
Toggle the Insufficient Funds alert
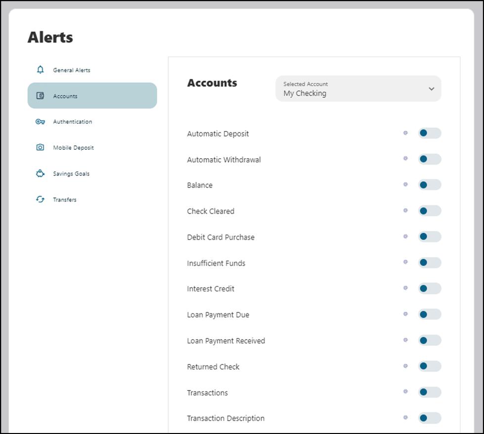[430, 262]
